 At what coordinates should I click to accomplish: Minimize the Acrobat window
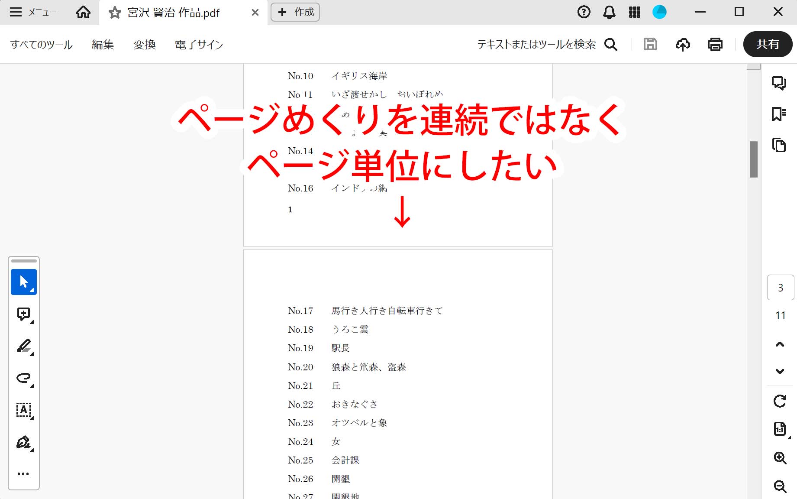(x=700, y=12)
